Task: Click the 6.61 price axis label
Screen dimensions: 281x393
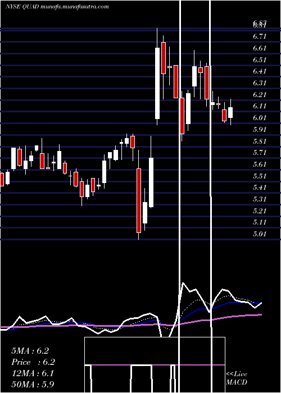Action: (260, 48)
